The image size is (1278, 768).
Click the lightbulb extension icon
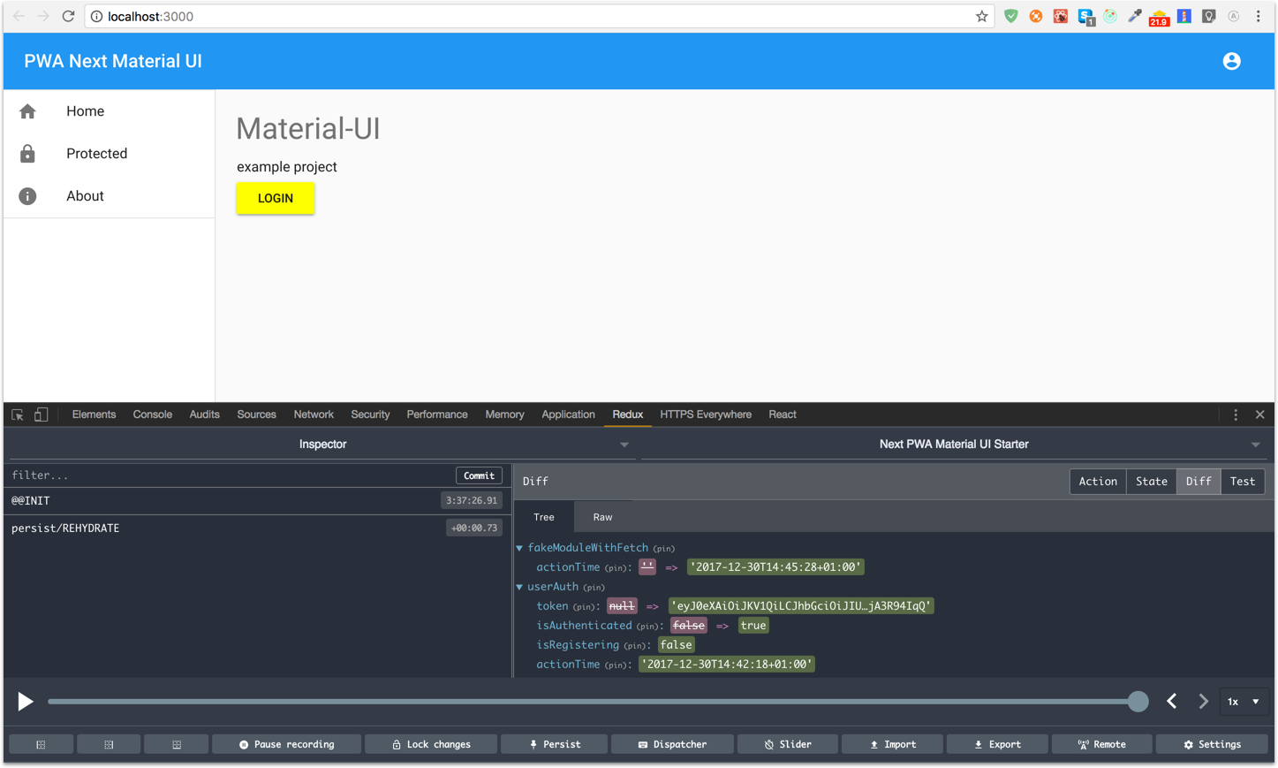(1209, 16)
